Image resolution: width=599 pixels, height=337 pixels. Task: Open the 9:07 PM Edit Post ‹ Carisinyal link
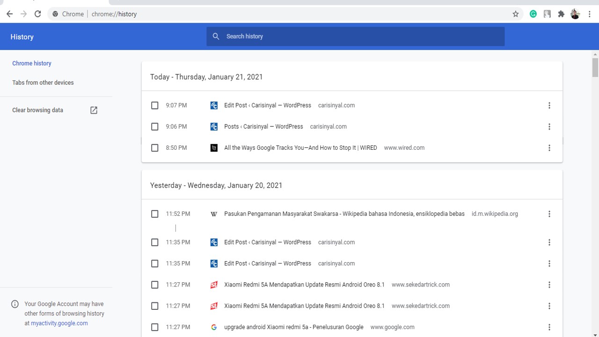tap(268, 105)
